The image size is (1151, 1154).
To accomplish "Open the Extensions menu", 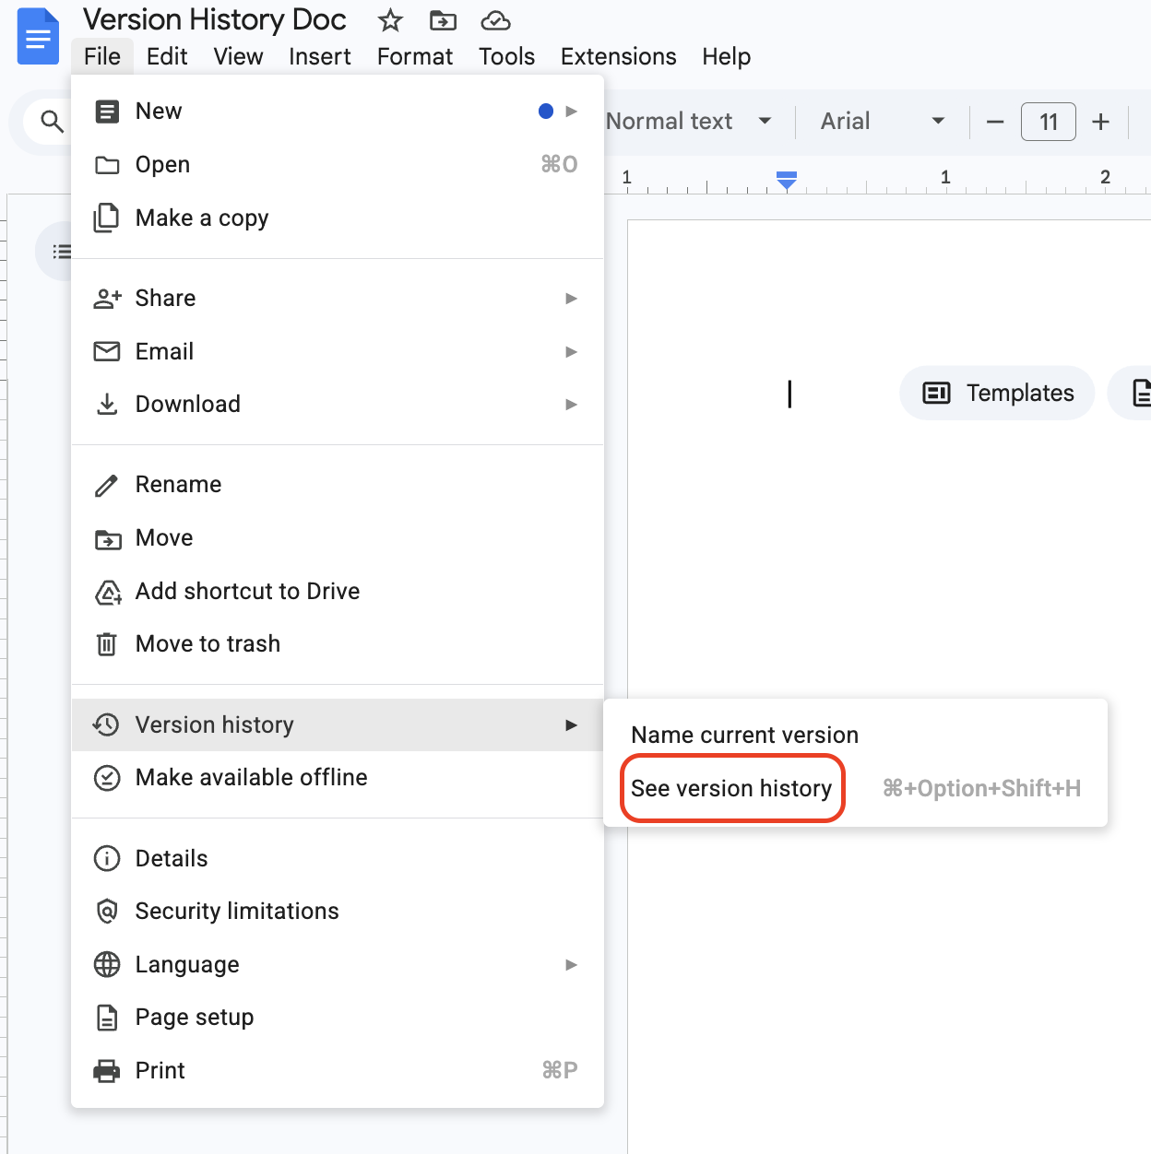I will (619, 56).
